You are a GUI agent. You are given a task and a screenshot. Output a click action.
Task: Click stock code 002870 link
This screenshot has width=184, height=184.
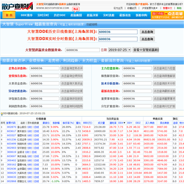11,127
